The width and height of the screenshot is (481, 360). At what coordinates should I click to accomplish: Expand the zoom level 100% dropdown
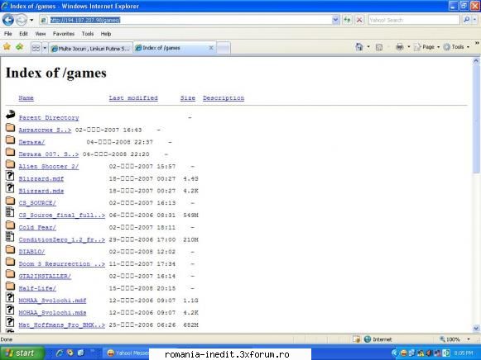469,339
